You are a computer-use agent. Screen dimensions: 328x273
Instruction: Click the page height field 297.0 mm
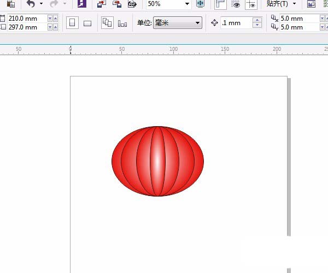pyautogui.click(x=27, y=27)
